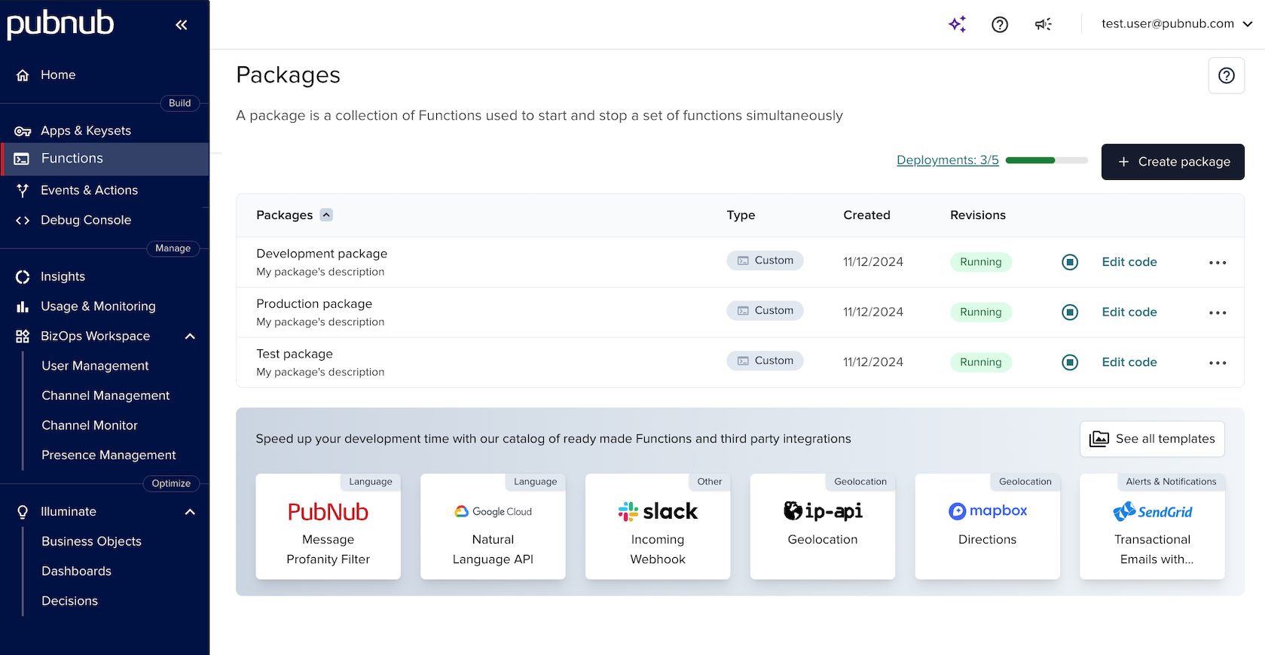The width and height of the screenshot is (1265, 655).
Task: Open Presence Management under BizOps Workspace
Action: point(108,455)
